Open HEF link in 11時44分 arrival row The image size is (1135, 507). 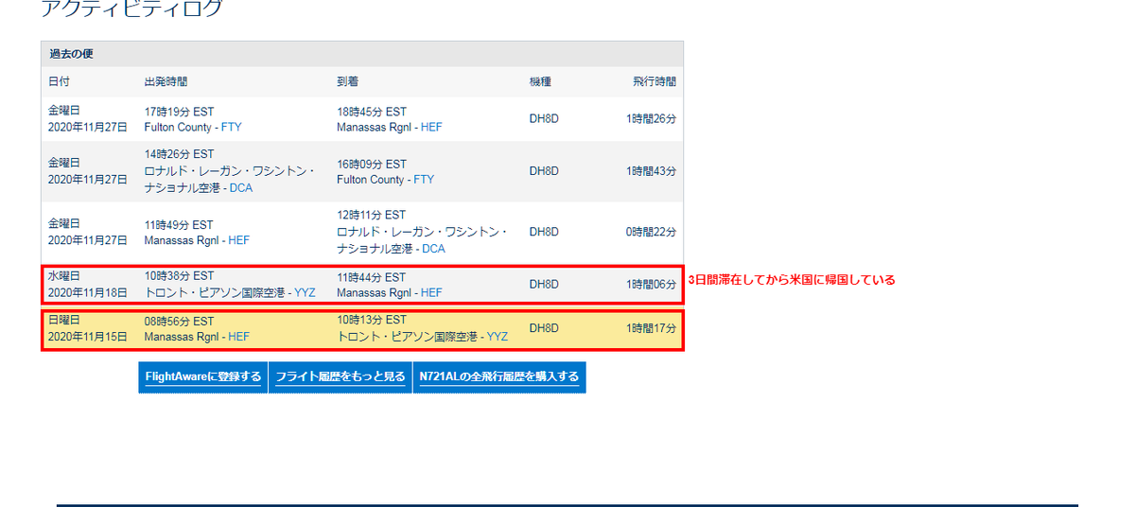(431, 292)
